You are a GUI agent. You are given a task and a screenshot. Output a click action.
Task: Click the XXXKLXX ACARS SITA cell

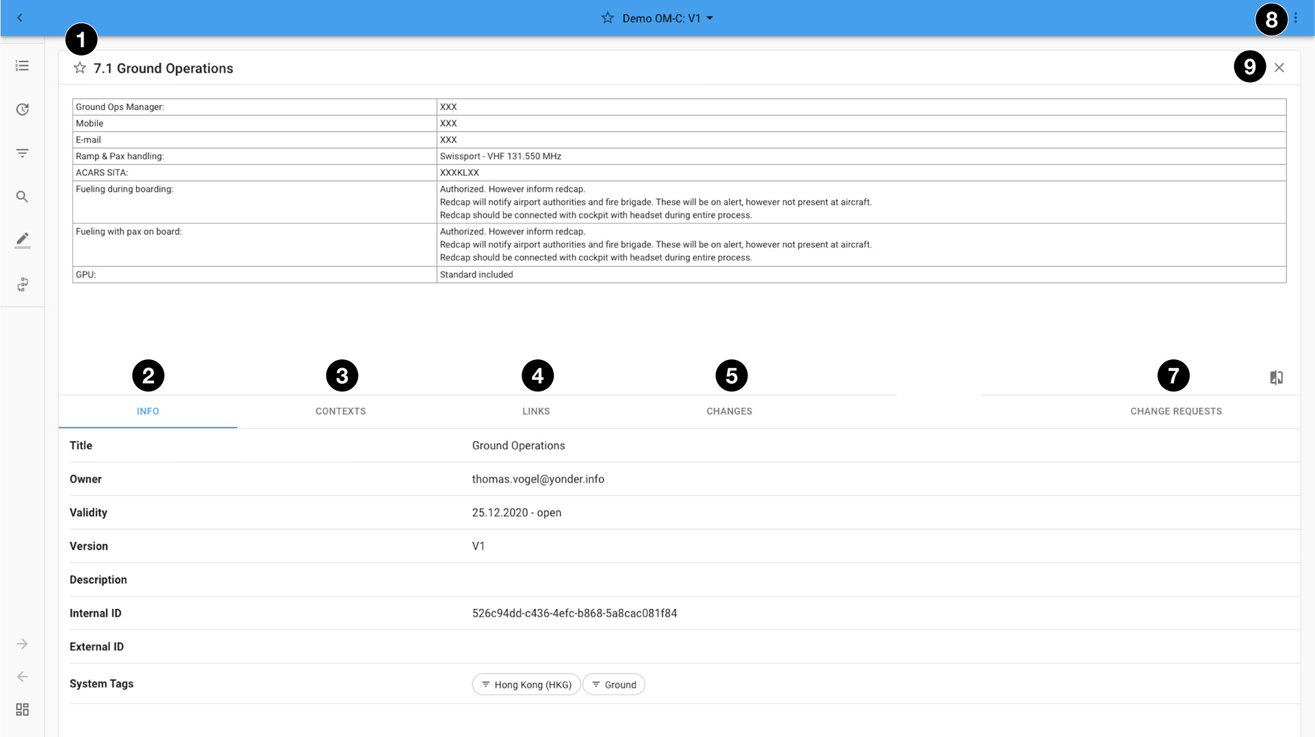pyautogui.click(x=861, y=172)
